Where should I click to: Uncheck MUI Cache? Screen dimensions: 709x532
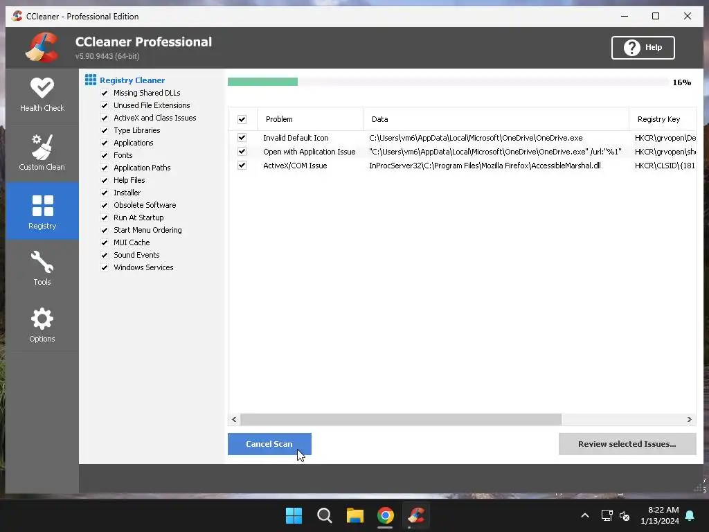105,242
